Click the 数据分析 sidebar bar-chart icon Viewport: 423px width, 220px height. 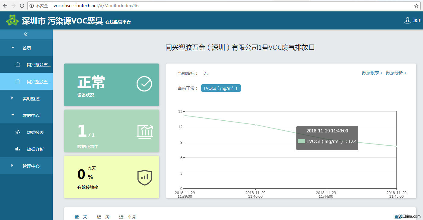click(18, 149)
